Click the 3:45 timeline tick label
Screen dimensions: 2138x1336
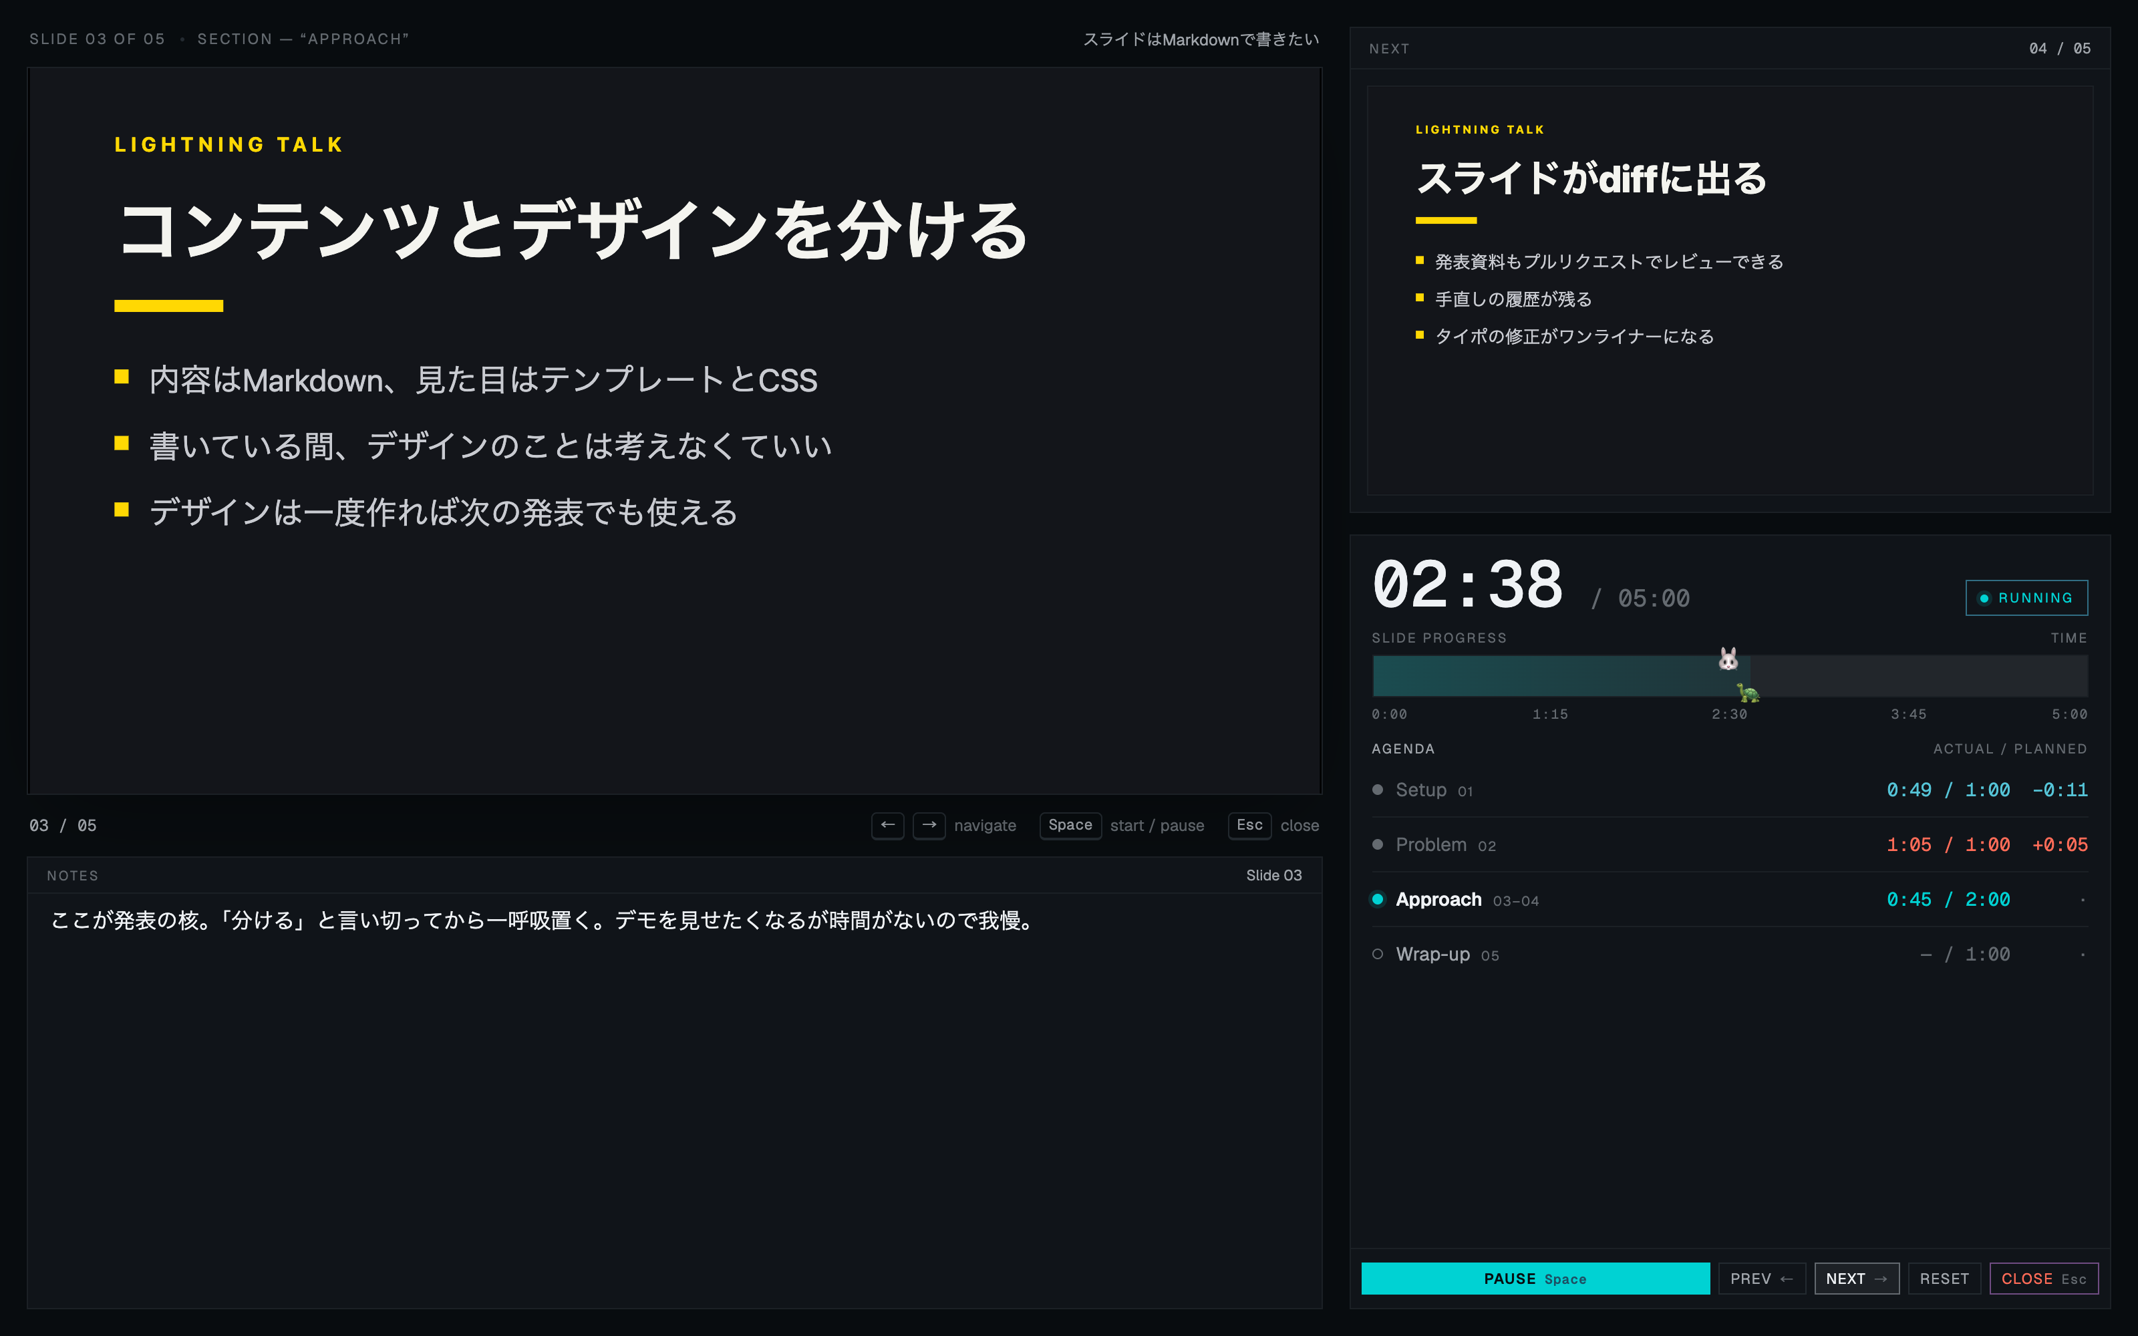pyautogui.click(x=1908, y=714)
